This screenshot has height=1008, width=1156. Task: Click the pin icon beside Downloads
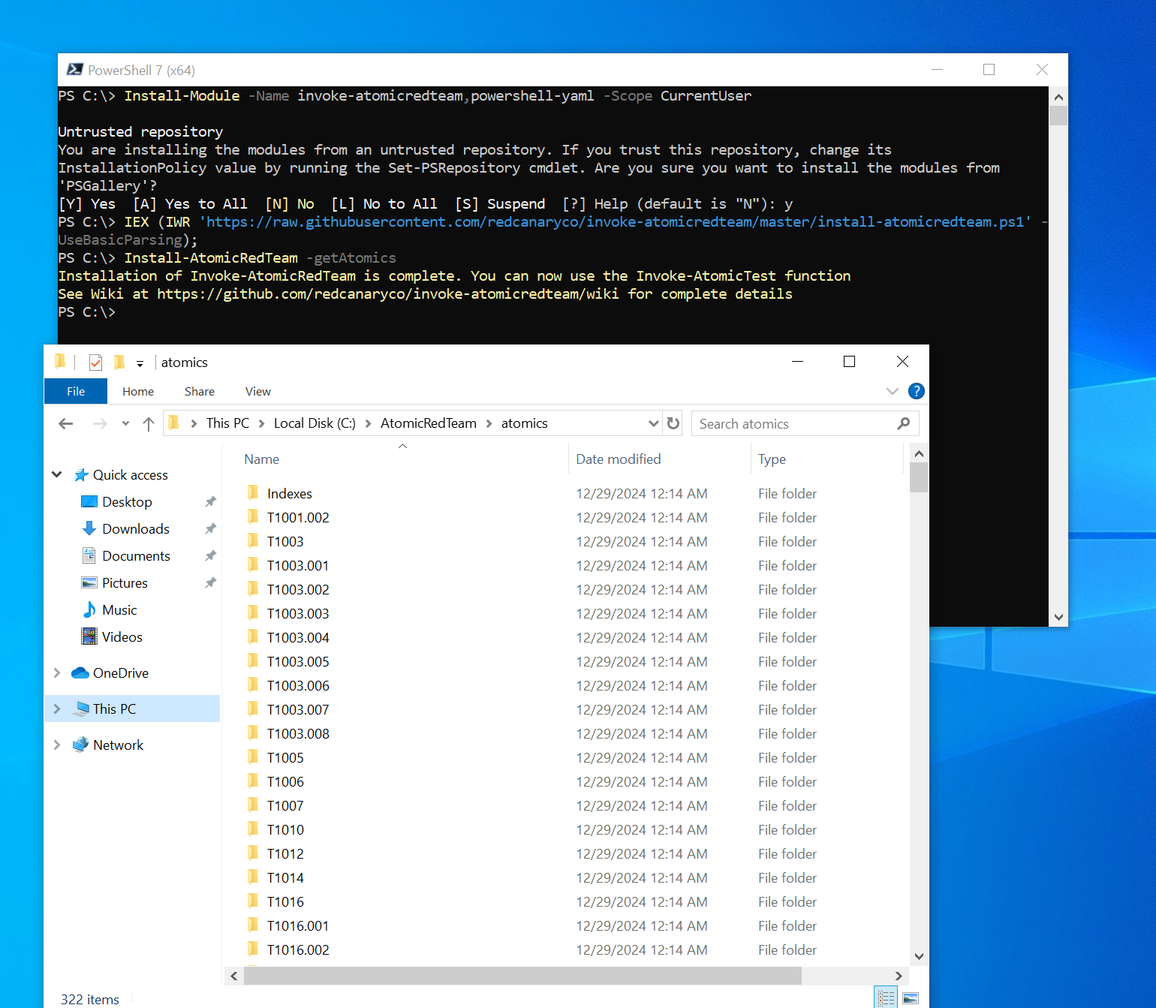tap(210, 528)
